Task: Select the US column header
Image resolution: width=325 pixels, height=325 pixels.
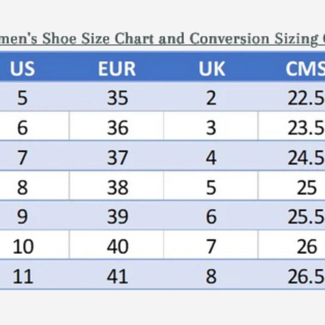Action: [x=22, y=68]
